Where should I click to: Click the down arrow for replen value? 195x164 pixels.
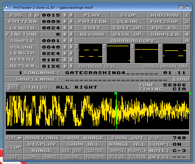click(x=71, y=66)
